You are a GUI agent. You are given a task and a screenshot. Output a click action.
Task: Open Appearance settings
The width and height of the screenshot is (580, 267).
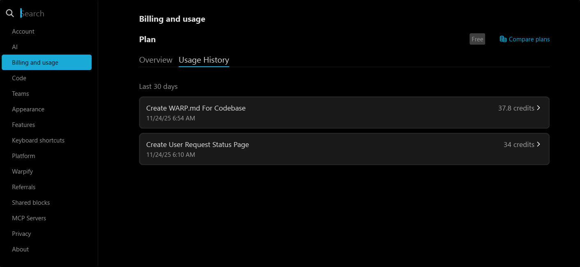(x=28, y=109)
